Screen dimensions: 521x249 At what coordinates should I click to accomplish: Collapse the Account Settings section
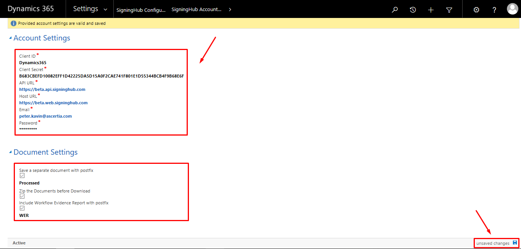(x=10, y=38)
